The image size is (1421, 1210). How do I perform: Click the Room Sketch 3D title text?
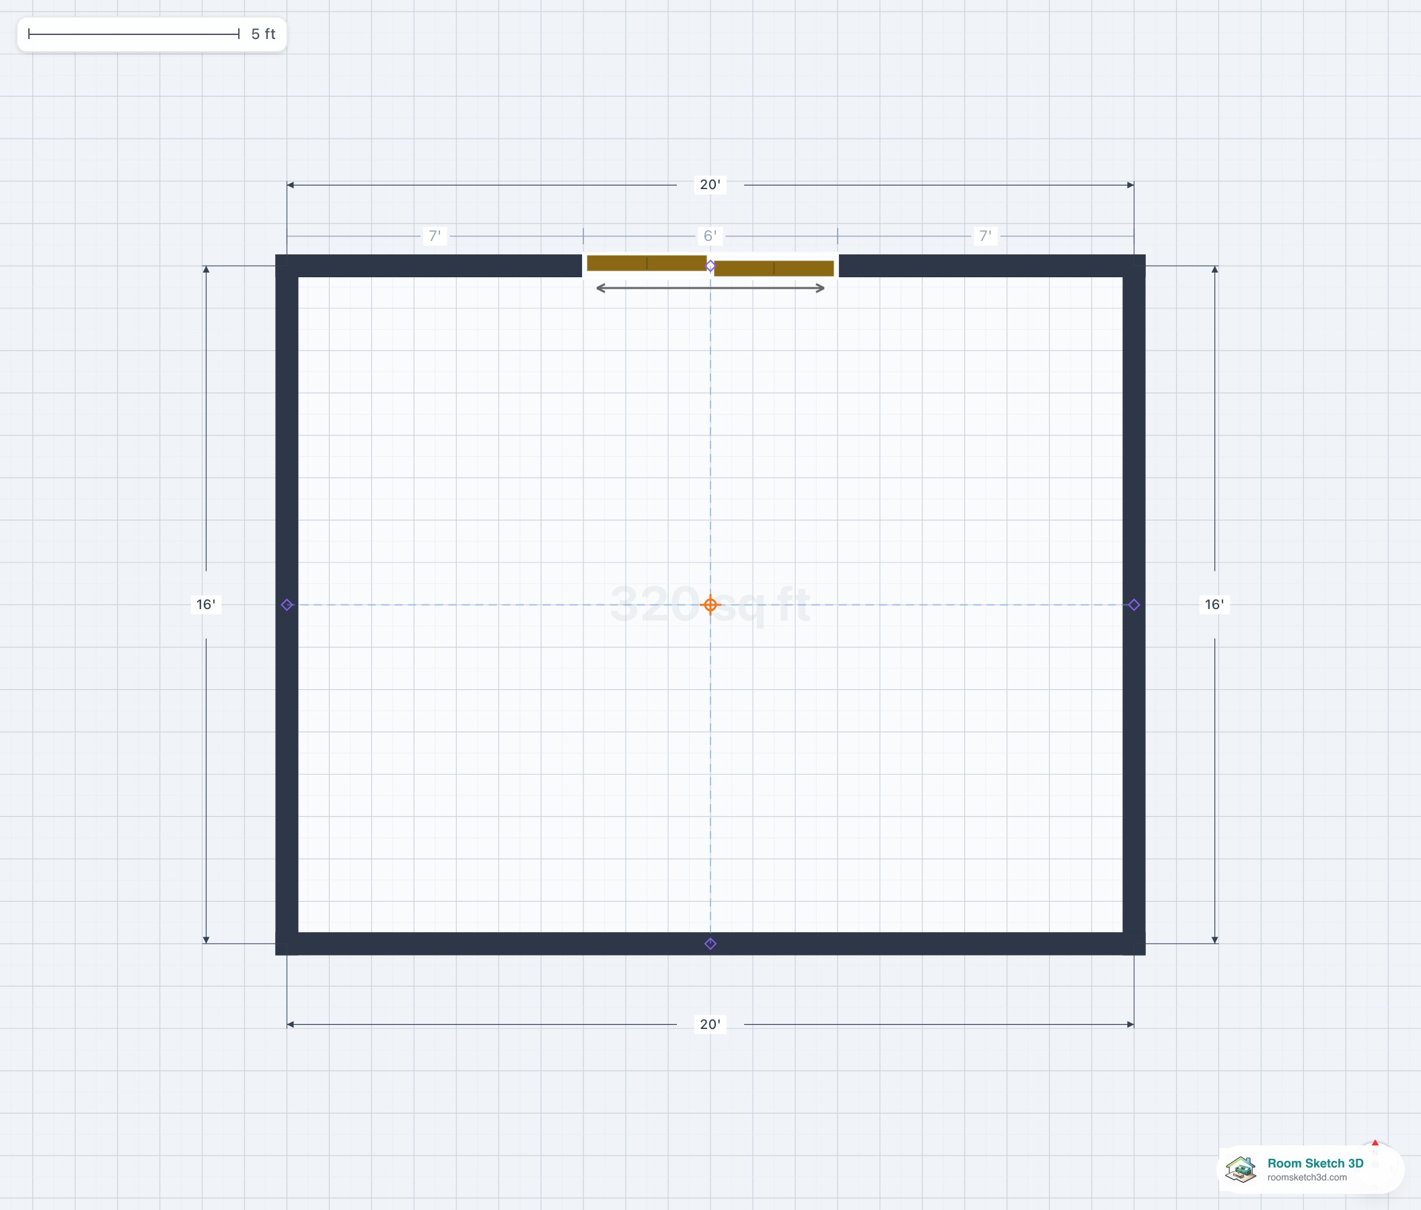[1315, 1163]
